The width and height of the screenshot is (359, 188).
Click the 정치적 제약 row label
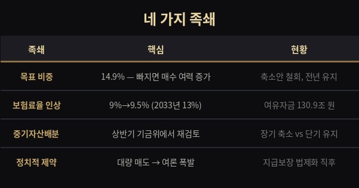pyautogui.click(x=36, y=163)
